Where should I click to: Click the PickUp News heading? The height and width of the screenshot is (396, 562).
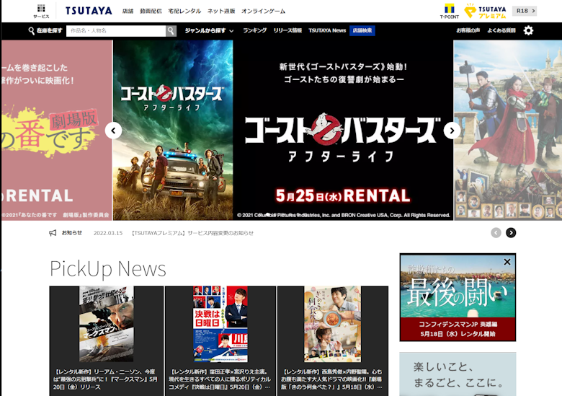click(x=108, y=269)
